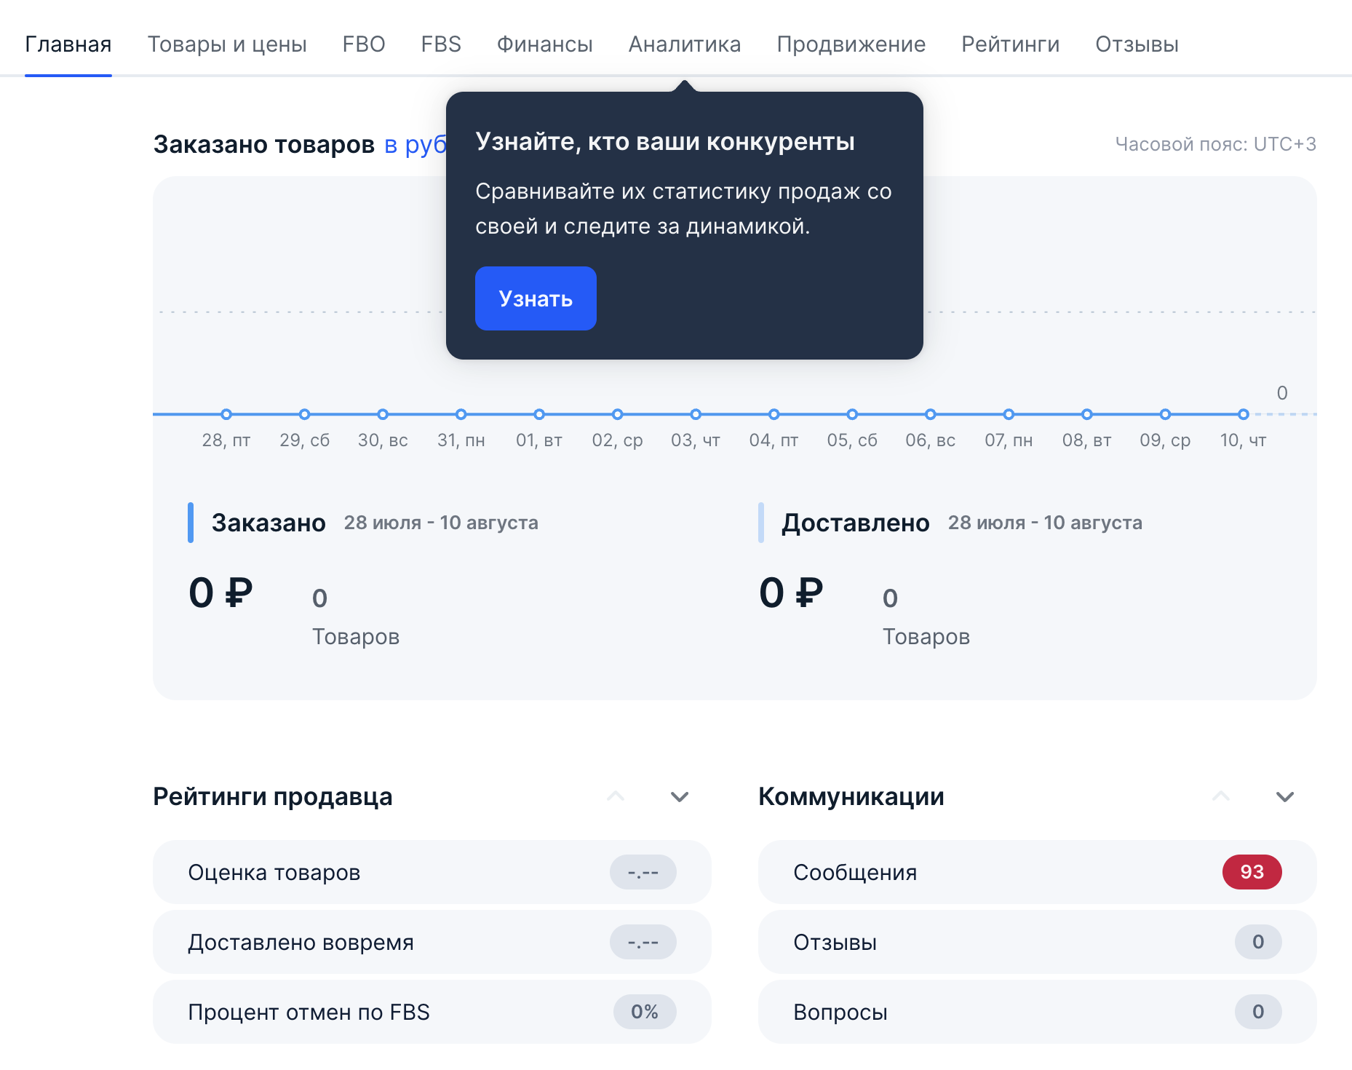Click the Коммуникации heading
Screen dimensions: 1352x1070
tap(851, 796)
